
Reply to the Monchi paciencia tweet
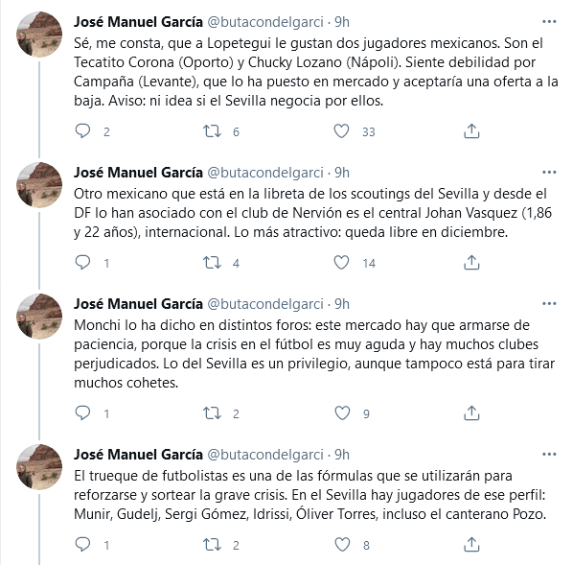(x=82, y=412)
